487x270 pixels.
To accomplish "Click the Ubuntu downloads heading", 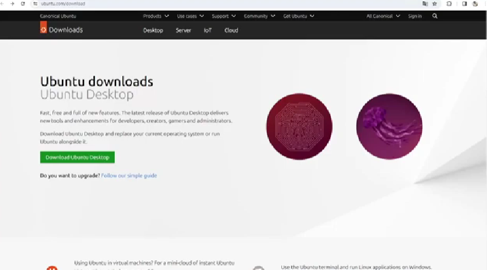I will 97,81.
